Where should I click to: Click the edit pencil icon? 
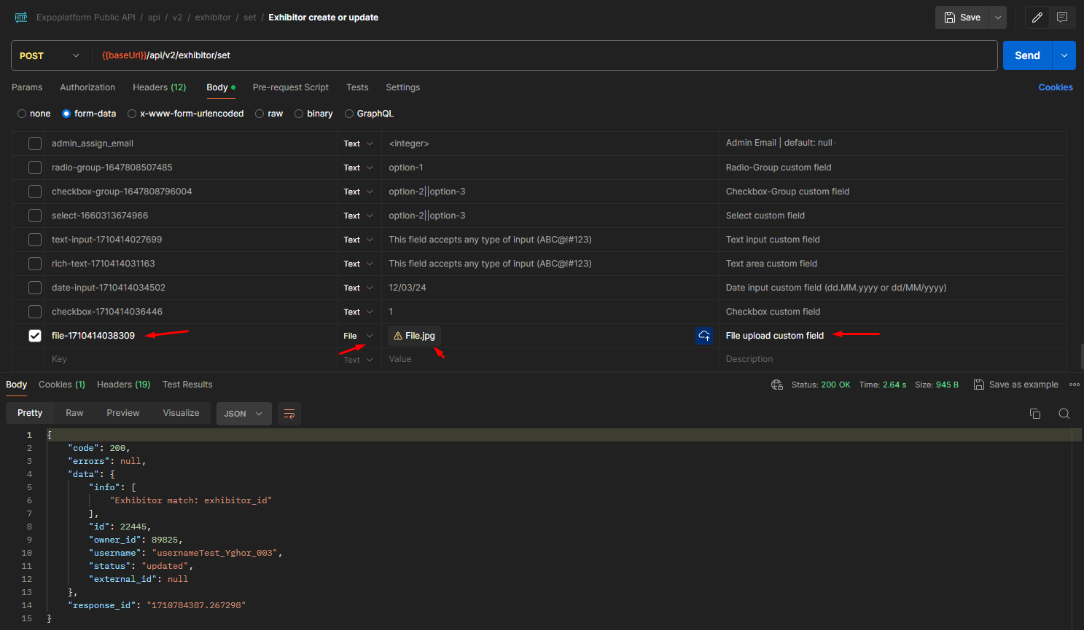1037,17
